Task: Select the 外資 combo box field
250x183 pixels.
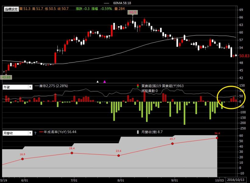Action: point(18,87)
